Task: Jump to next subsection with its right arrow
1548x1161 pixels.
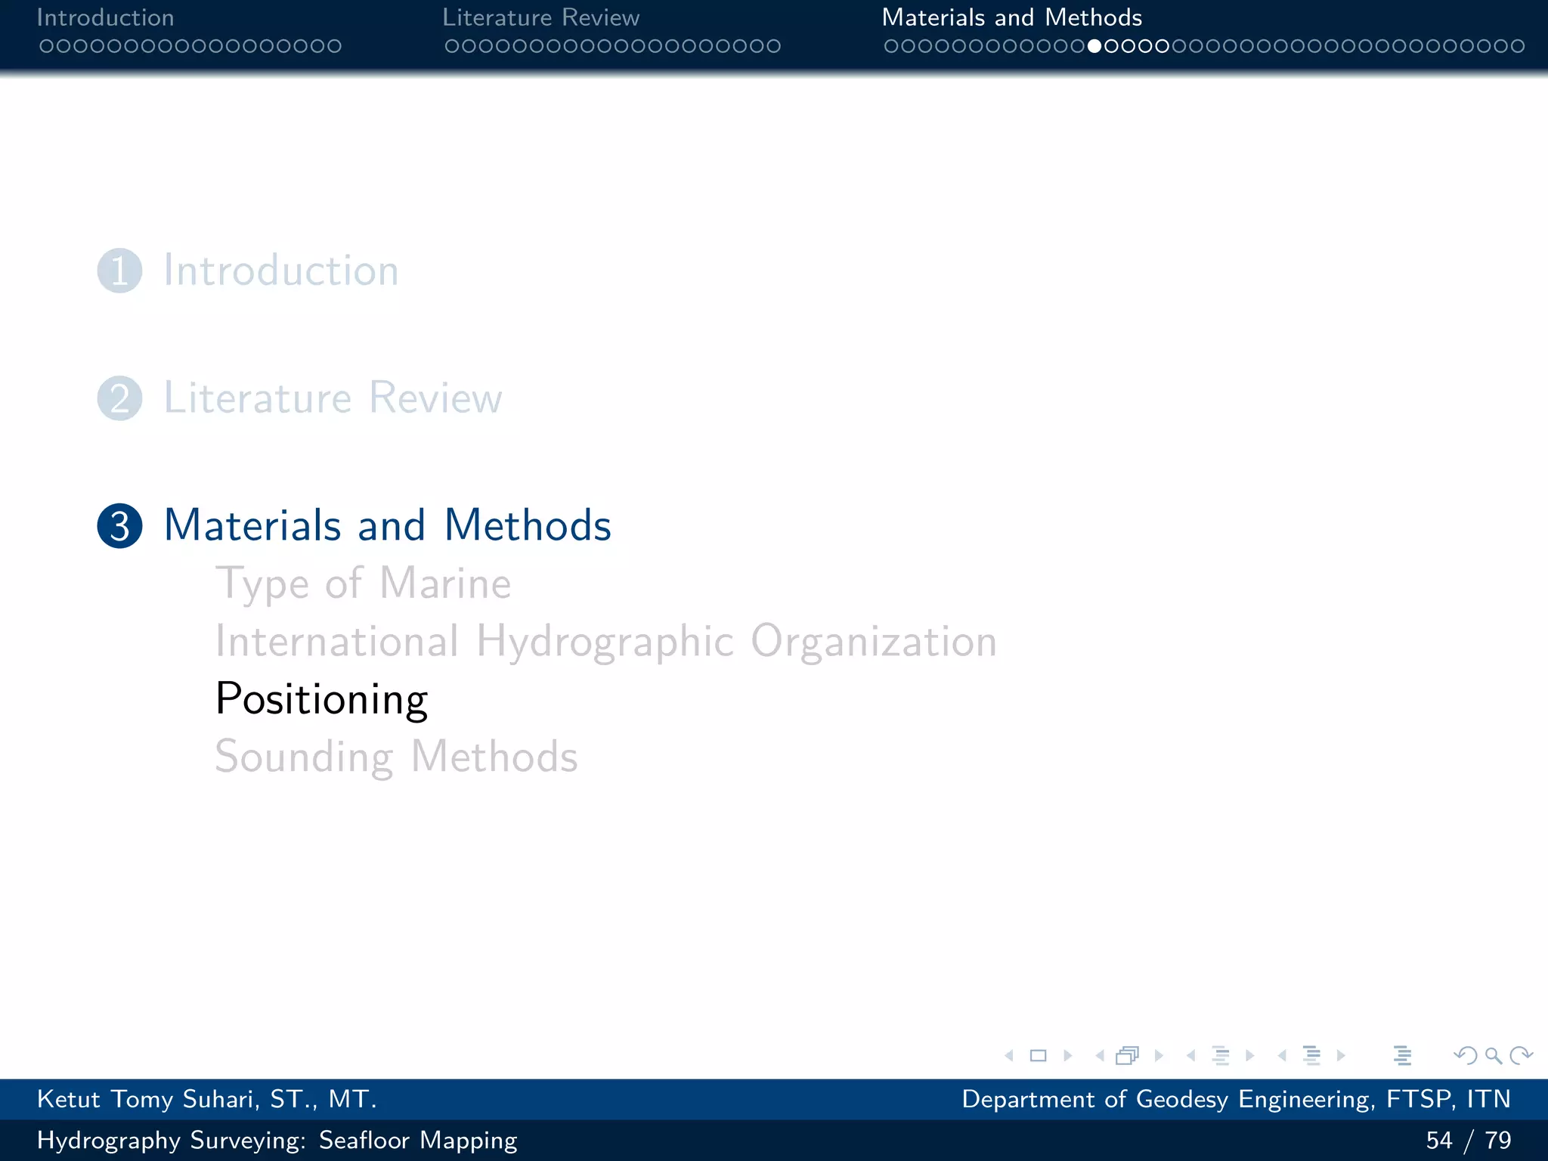Action: pos(1249,1056)
